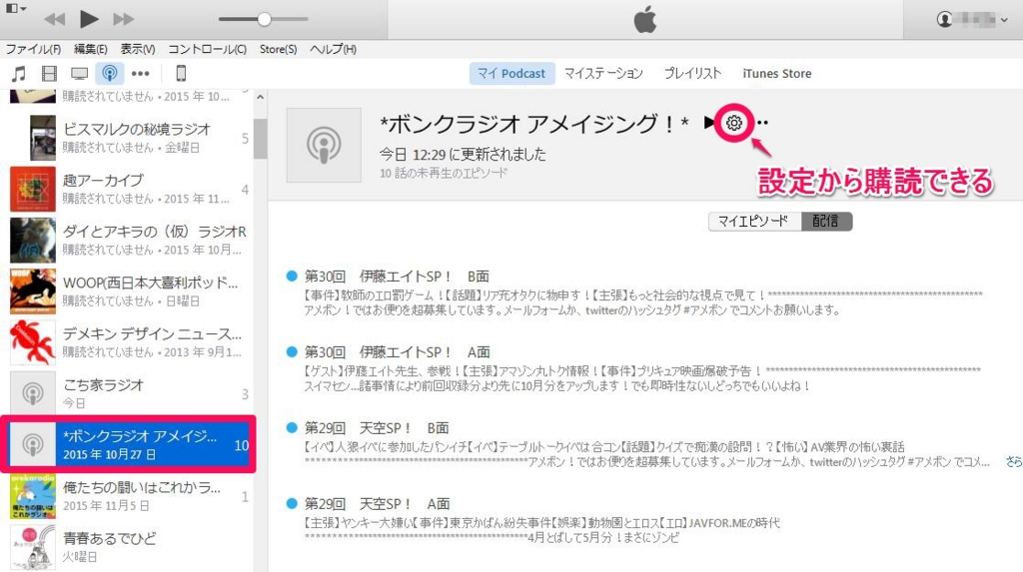Click the こち家ラジオ podcast icon
Screen dimensions: 1023x572
point(33,393)
